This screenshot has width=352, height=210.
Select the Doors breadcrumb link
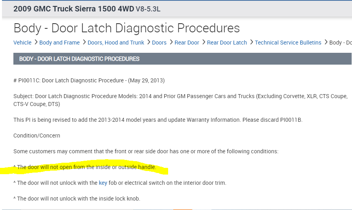tap(159, 43)
